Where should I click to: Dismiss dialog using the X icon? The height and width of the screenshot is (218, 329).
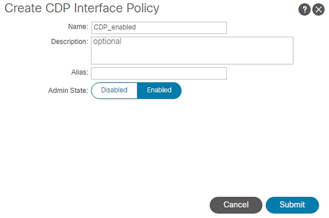pyautogui.click(x=318, y=10)
